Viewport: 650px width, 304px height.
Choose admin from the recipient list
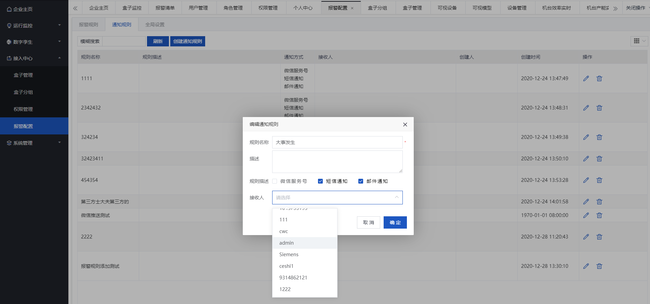pyautogui.click(x=305, y=243)
